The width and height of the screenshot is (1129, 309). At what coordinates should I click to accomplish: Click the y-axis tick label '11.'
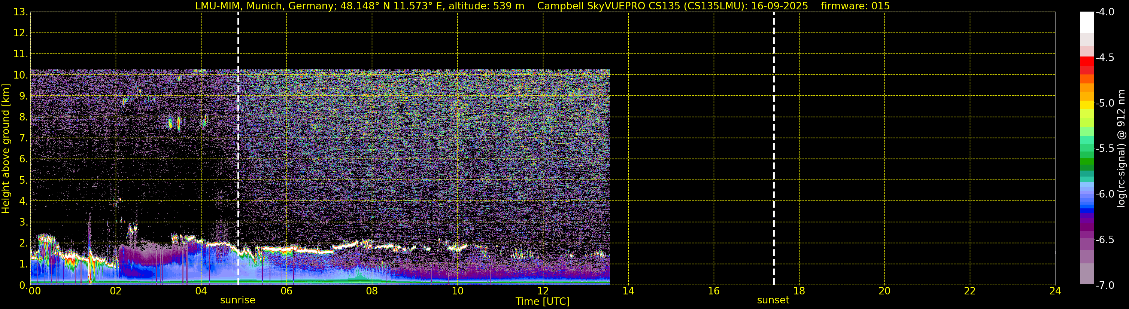click(21, 54)
